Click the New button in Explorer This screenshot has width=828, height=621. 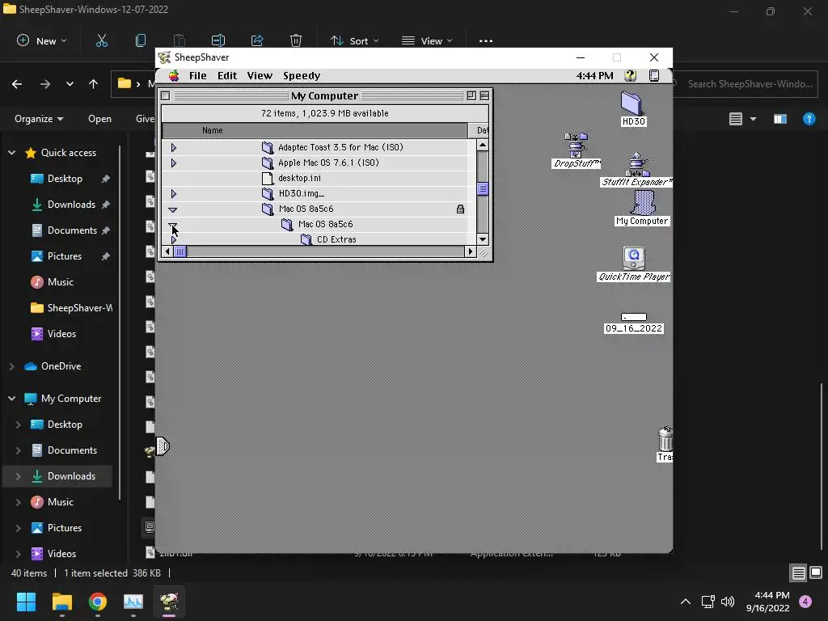(42, 40)
